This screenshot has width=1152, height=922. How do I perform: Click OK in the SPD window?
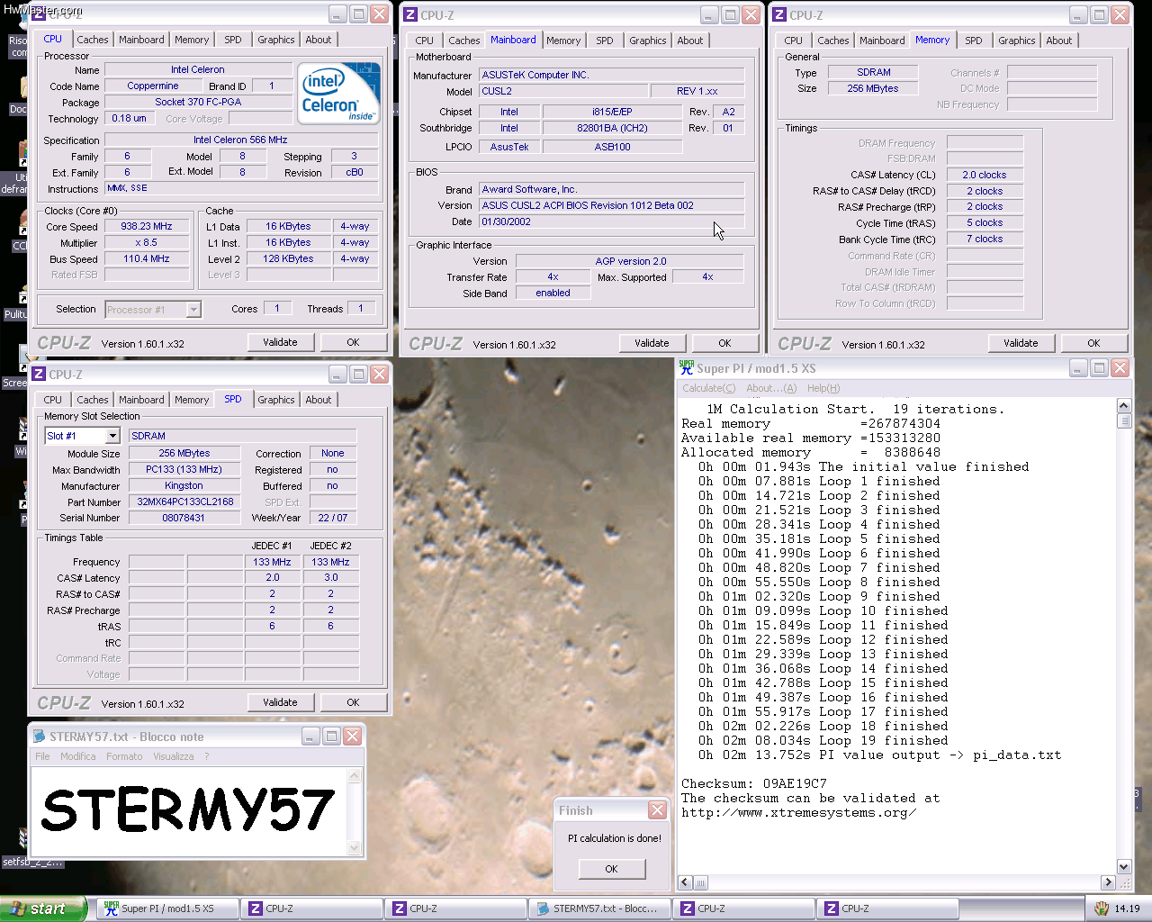point(353,702)
